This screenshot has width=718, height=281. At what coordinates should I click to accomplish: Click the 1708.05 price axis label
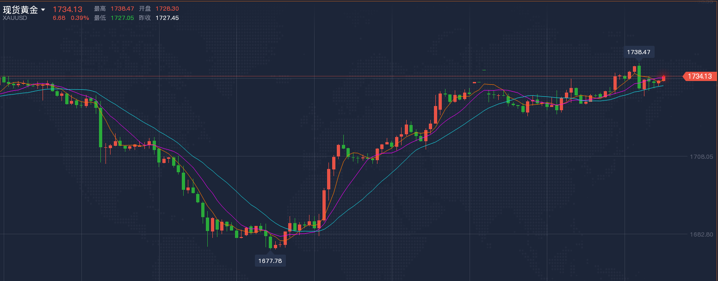click(700, 157)
